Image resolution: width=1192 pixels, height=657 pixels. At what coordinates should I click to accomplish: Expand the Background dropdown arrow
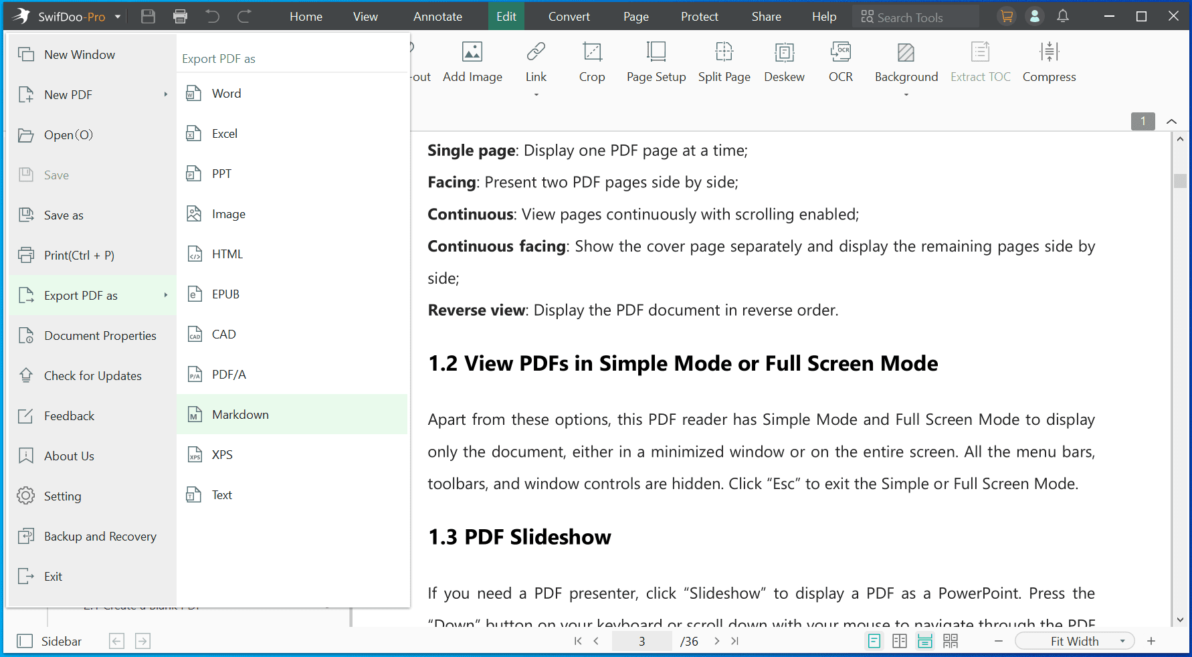(906, 95)
